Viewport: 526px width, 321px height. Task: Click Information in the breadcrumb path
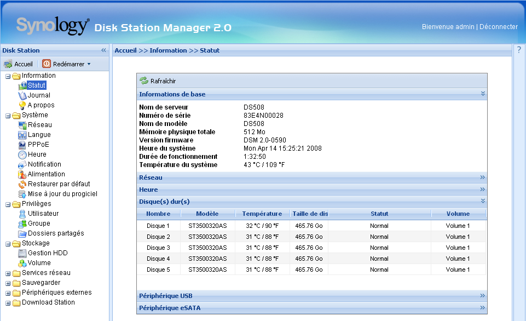click(x=168, y=50)
